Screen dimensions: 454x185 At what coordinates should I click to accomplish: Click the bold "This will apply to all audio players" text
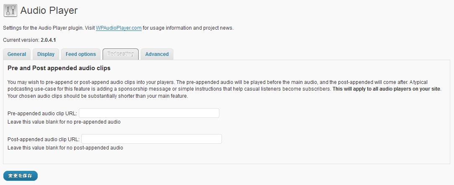(x=386, y=89)
